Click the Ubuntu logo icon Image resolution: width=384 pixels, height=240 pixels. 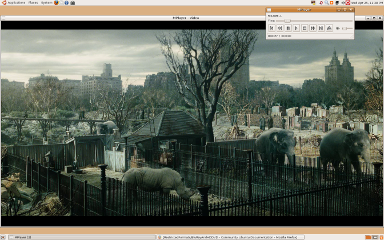coord(3,3)
